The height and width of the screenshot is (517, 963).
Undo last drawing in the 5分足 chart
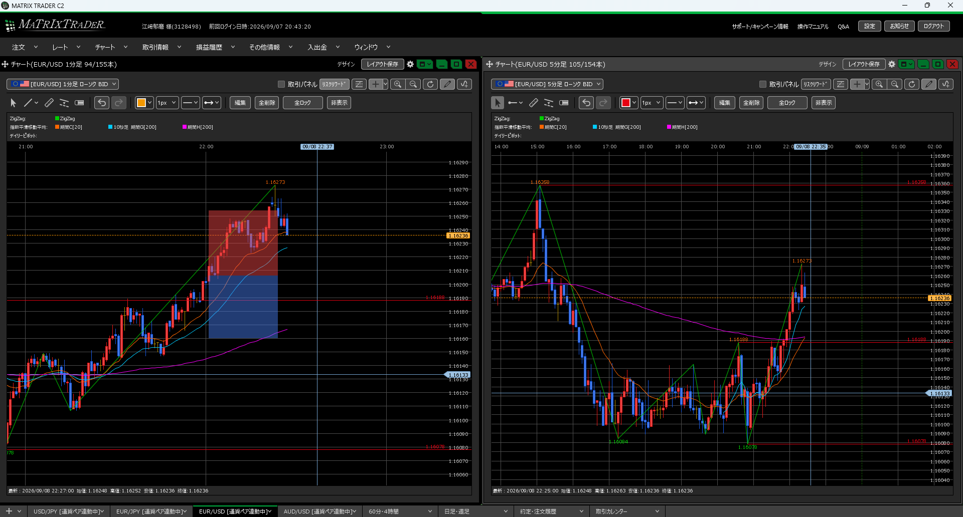[586, 103]
